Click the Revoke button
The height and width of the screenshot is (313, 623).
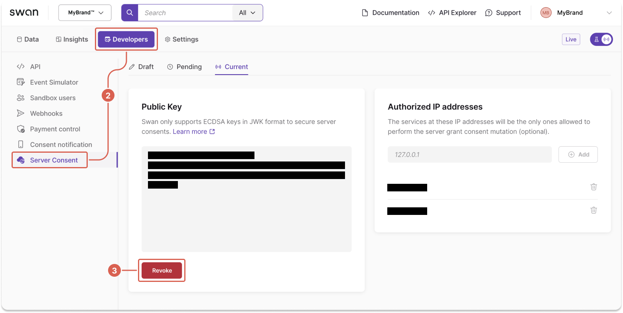coord(162,270)
